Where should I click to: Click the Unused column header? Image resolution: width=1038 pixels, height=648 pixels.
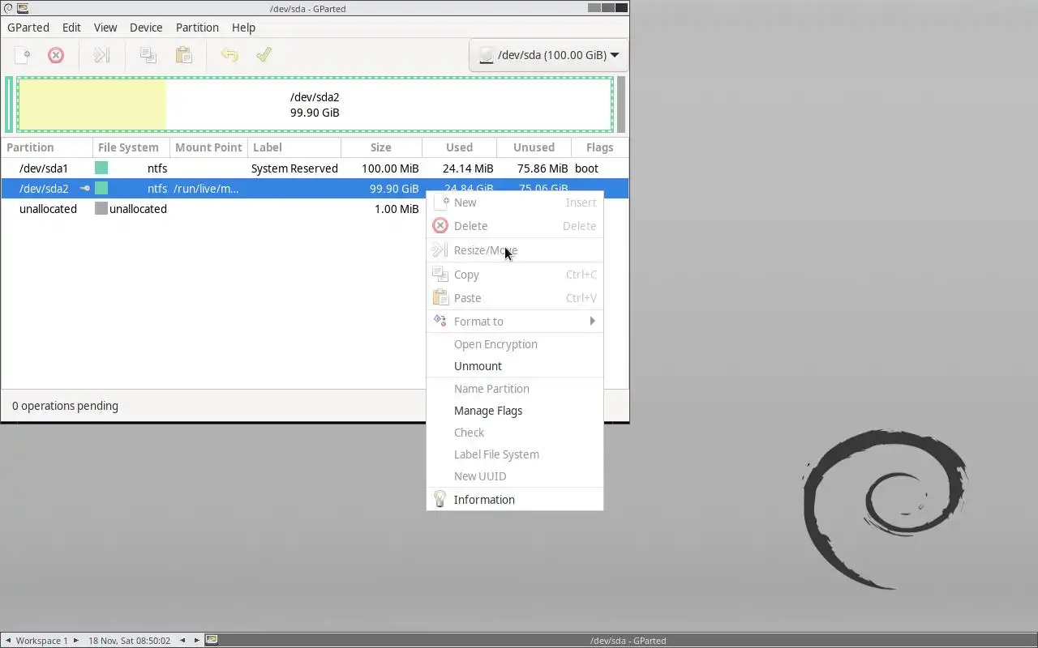(534, 147)
